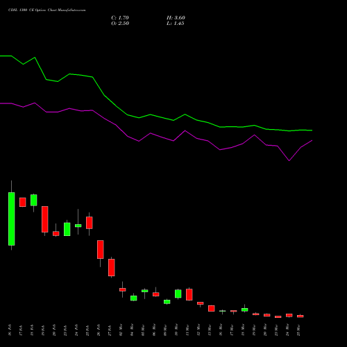Click the high value H: 3.60
This screenshot has height=347, width=347.
tap(176, 18)
